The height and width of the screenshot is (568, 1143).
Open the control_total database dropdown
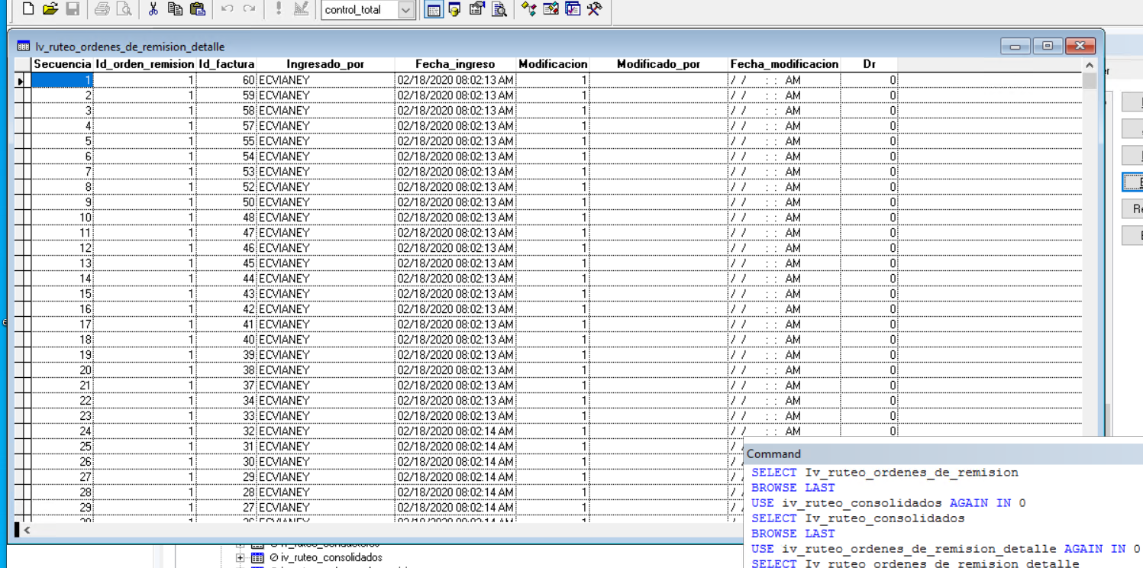pyautogui.click(x=406, y=10)
